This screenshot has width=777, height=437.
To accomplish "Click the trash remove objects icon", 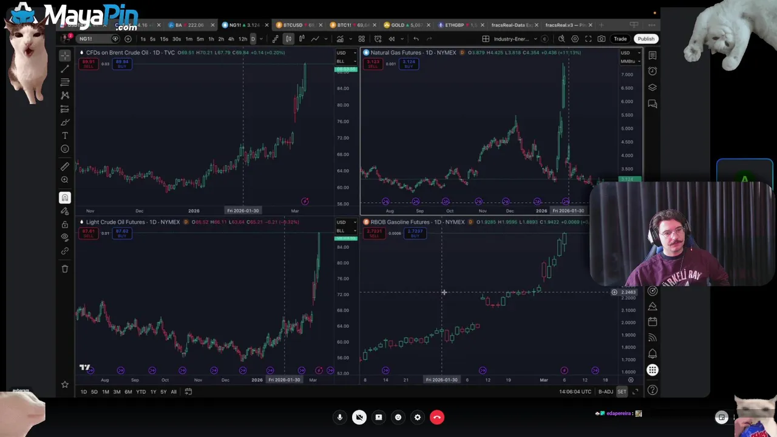I will [x=65, y=268].
